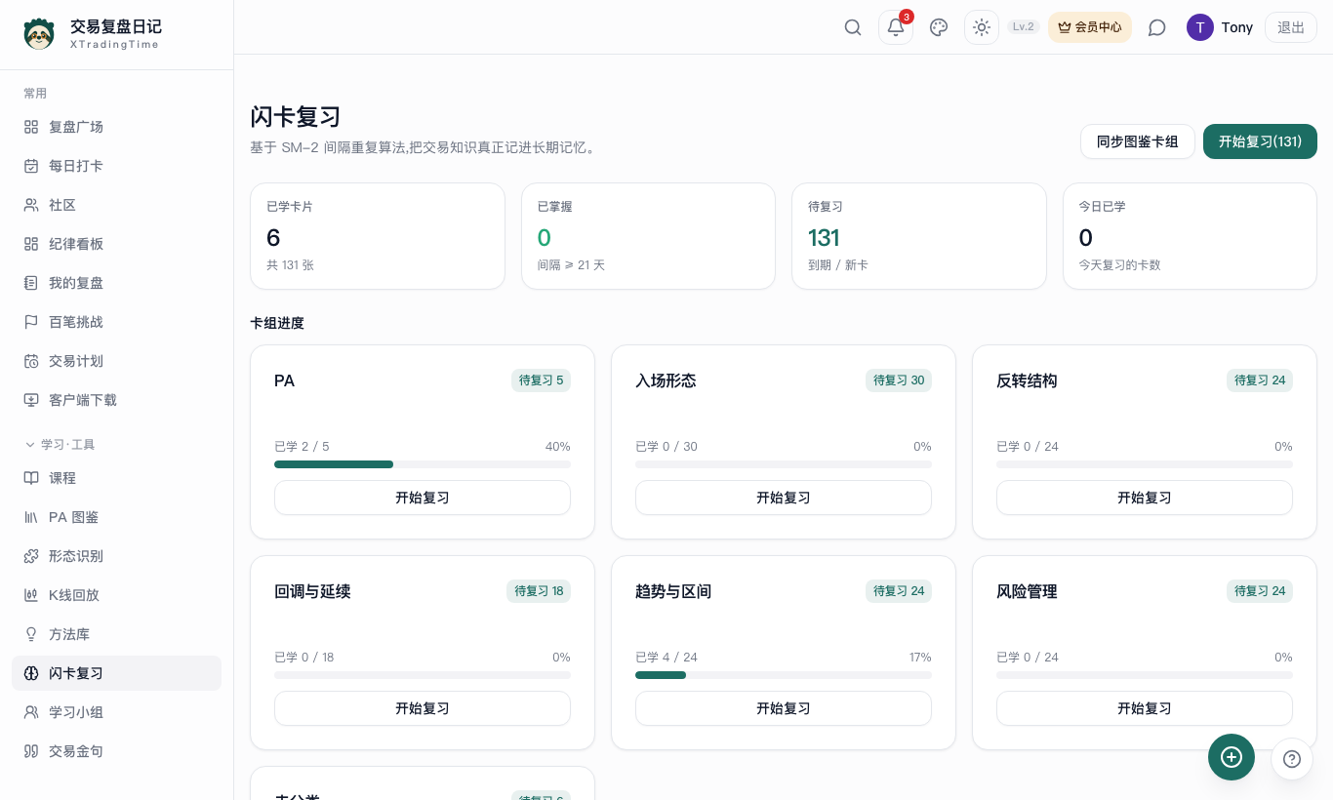Open 复盘广场 in sidebar
This screenshot has height=800, width=1333.
point(116,127)
